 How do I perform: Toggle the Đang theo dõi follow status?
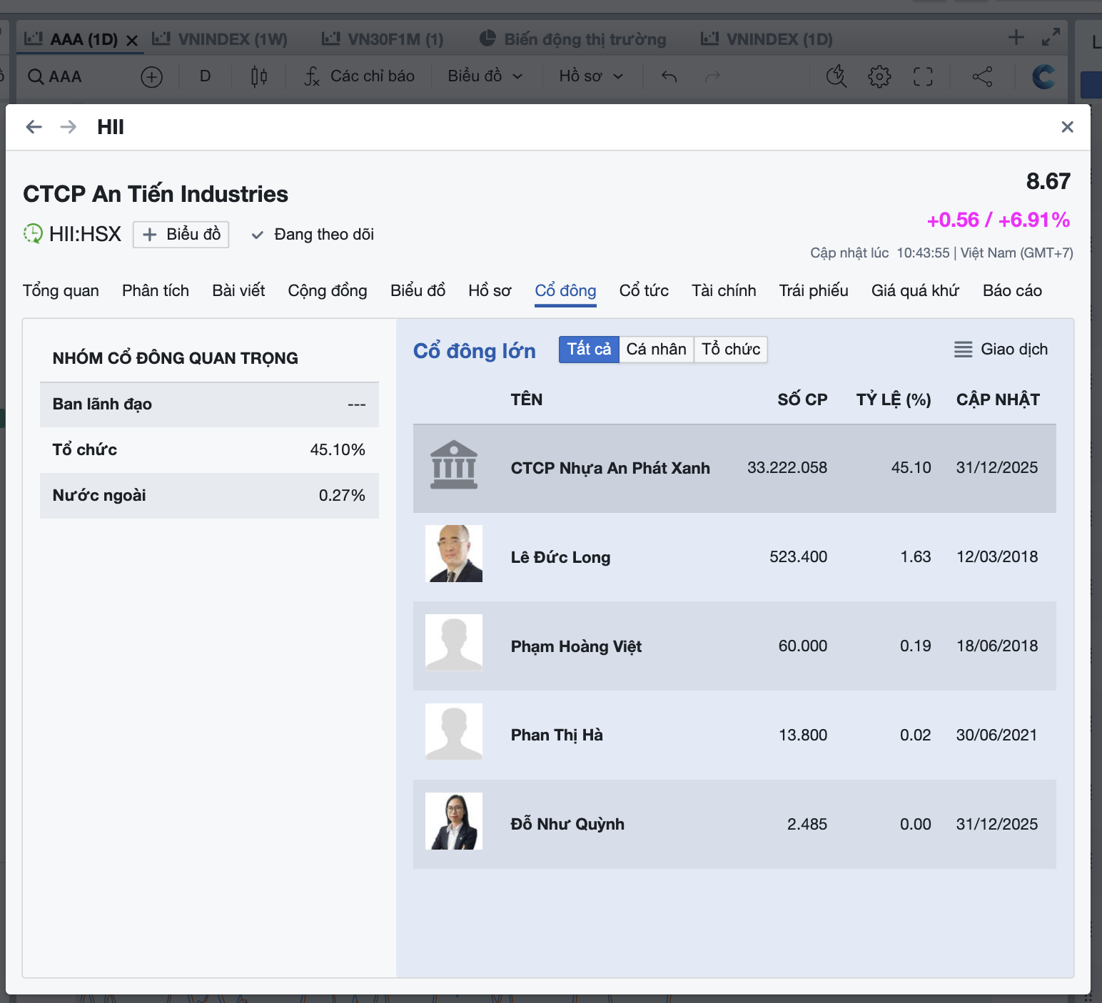[x=313, y=235]
